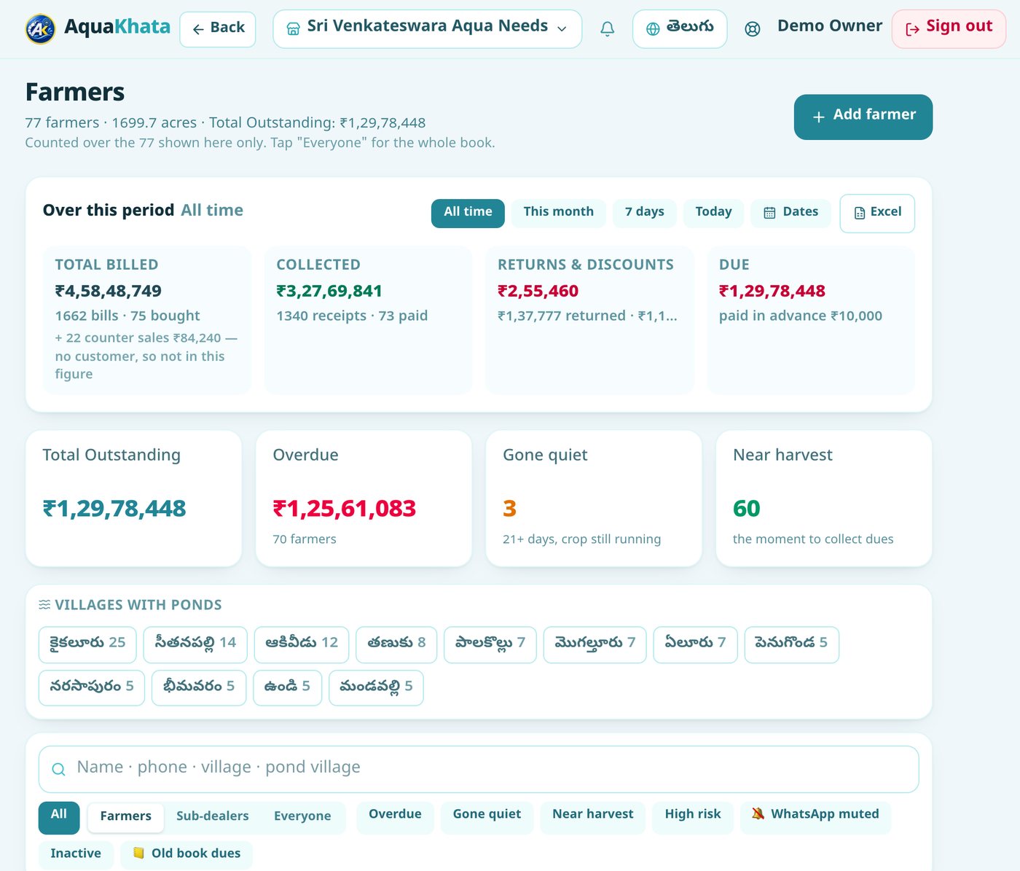Filter by village కైకలూరు 25
Image resolution: width=1020 pixels, height=871 pixels.
(87, 644)
